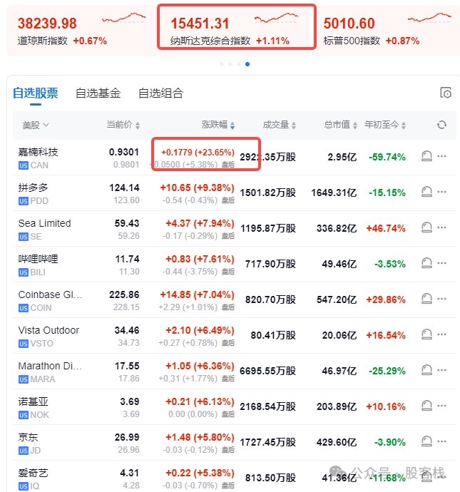Click 拼多多 price 124.14

pos(124,188)
